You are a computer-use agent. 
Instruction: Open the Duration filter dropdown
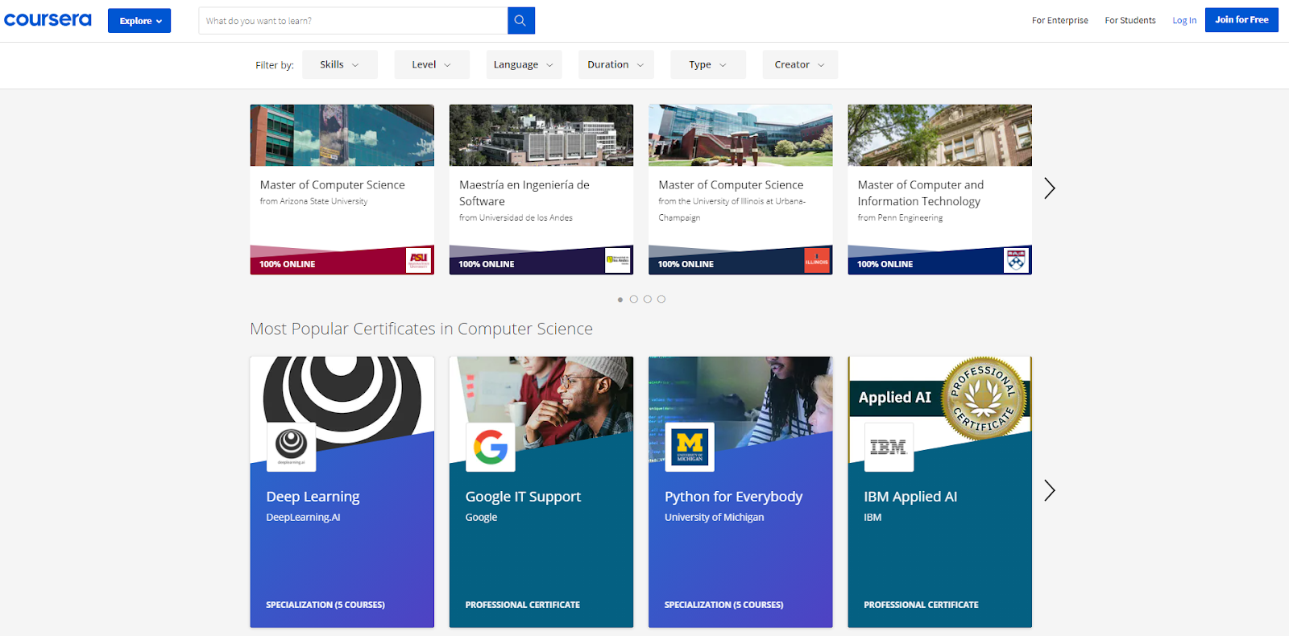coord(616,64)
